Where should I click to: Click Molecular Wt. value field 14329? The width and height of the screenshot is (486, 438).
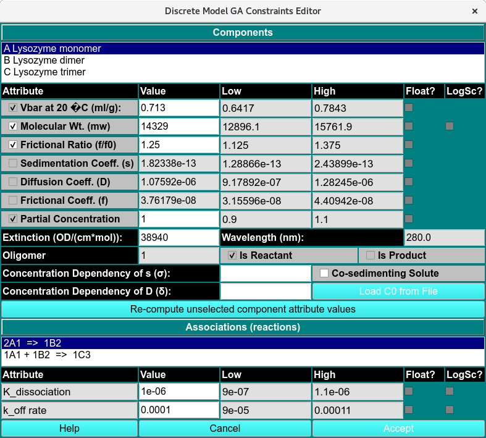tap(179, 127)
